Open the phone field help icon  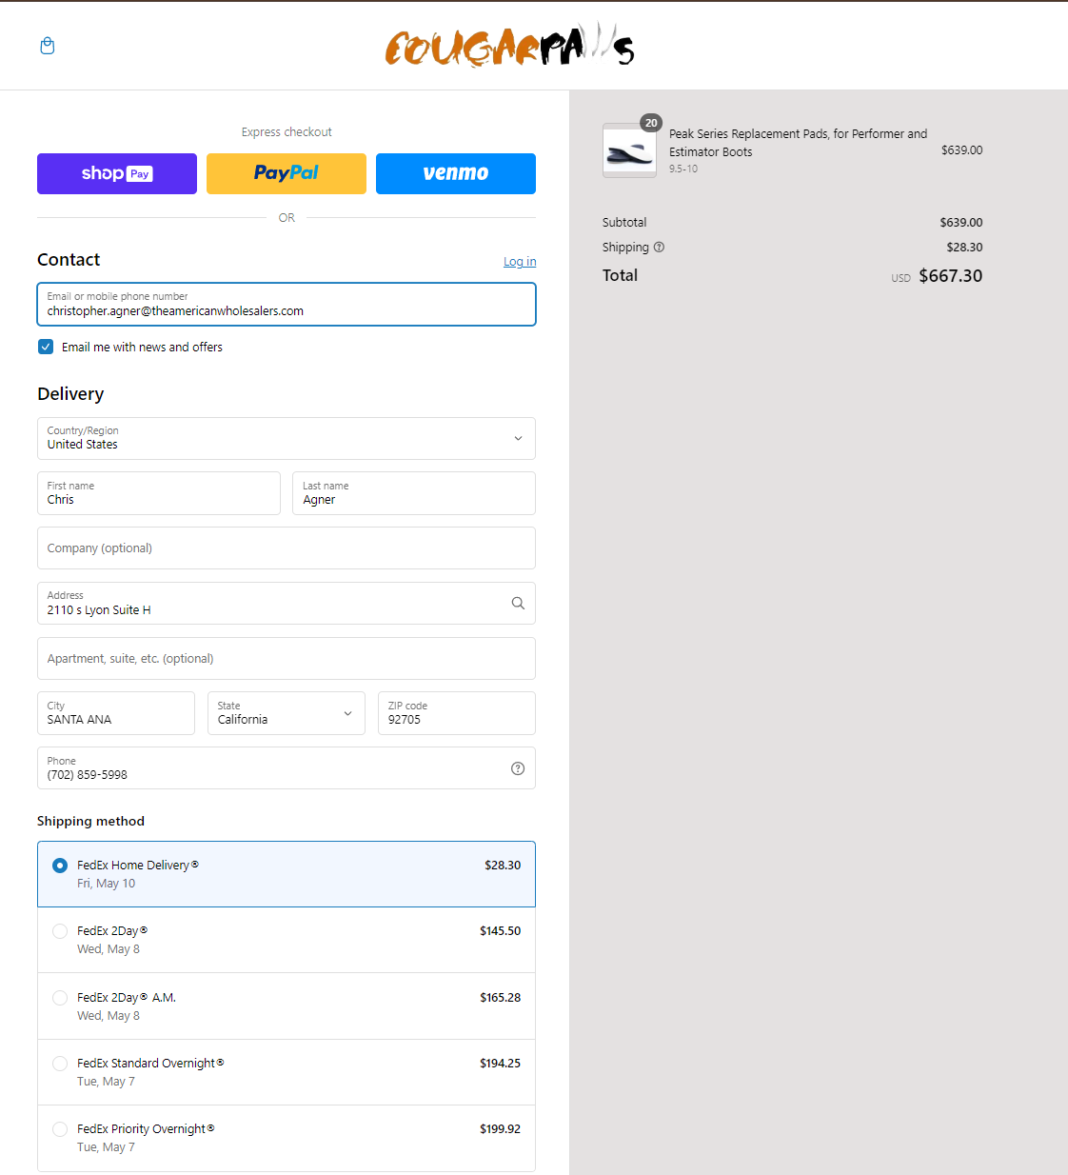(x=518, y=768)
